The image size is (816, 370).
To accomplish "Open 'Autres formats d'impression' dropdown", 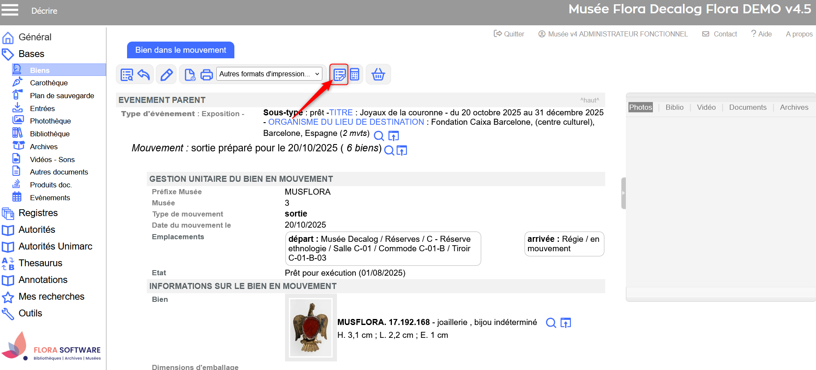I will [269, 74].
